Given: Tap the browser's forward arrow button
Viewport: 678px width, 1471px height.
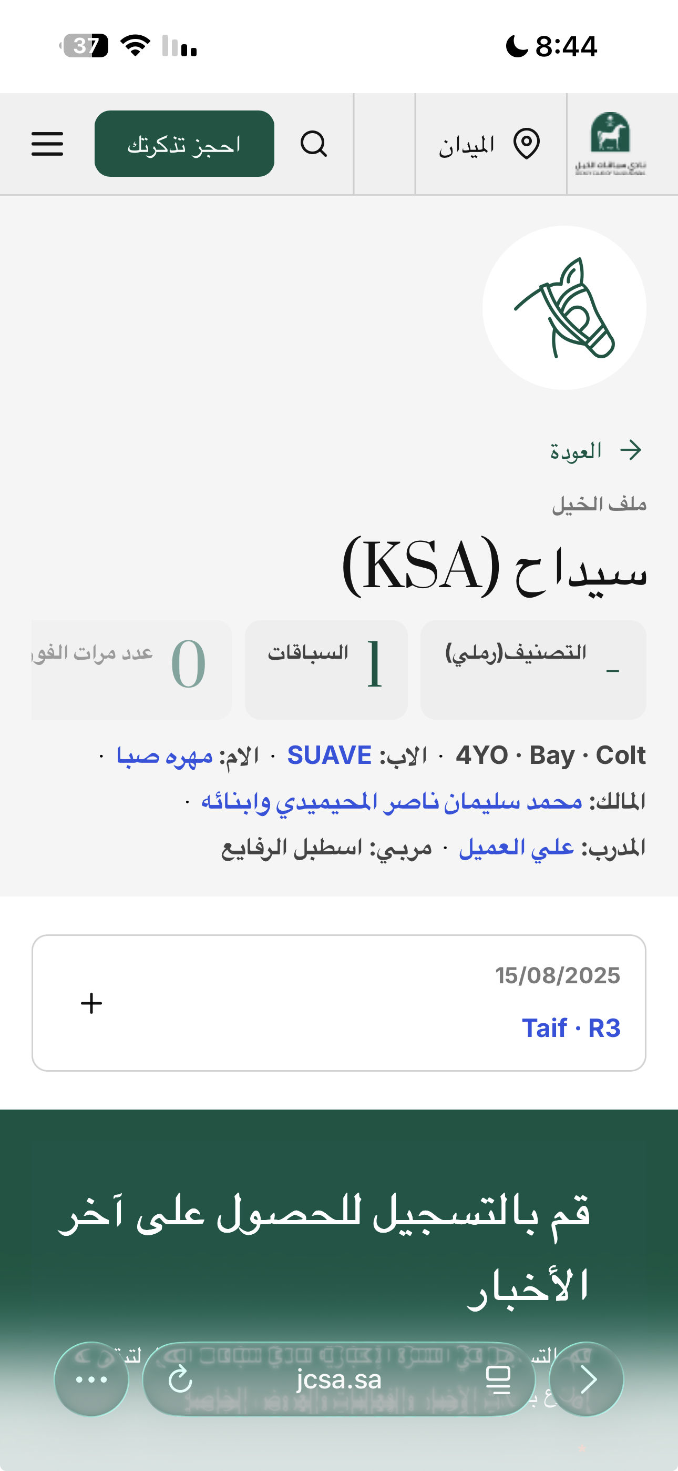Looking at the screenshot, I should tap(587, 1379).
